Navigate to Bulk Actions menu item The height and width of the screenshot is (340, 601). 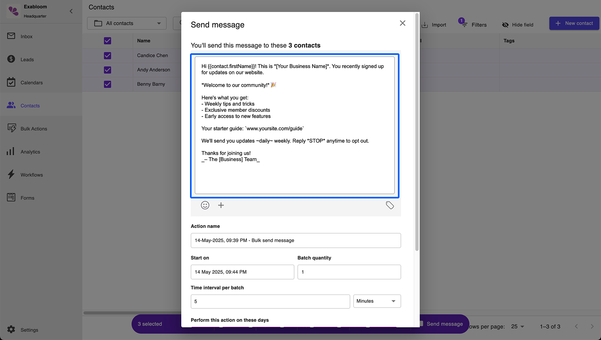pos(34,129)
